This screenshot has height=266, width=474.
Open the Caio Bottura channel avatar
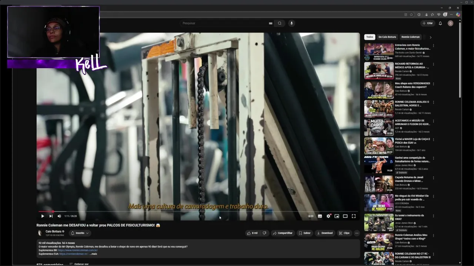click(40, 233)
